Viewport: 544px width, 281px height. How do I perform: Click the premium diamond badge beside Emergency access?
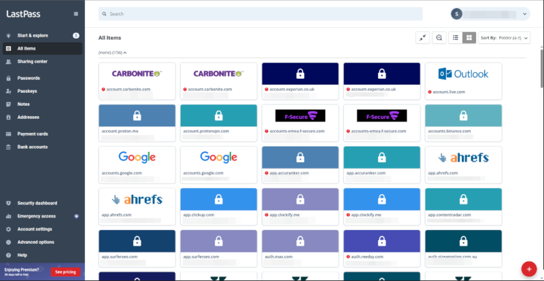76,217
